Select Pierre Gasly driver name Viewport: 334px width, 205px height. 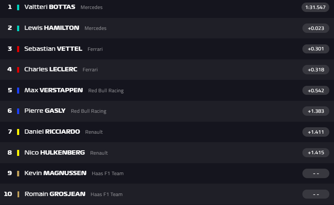pyautogui.click(x=45, y=111)
